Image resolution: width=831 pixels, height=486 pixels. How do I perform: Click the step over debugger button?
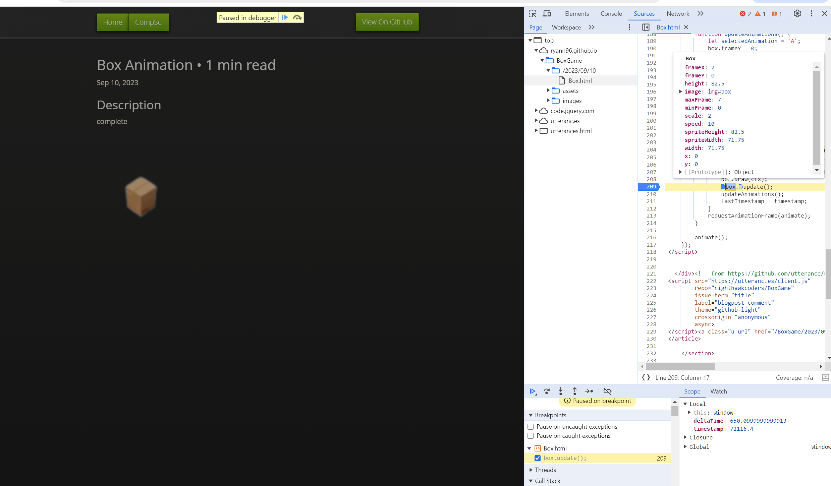[x=547, y=391]
